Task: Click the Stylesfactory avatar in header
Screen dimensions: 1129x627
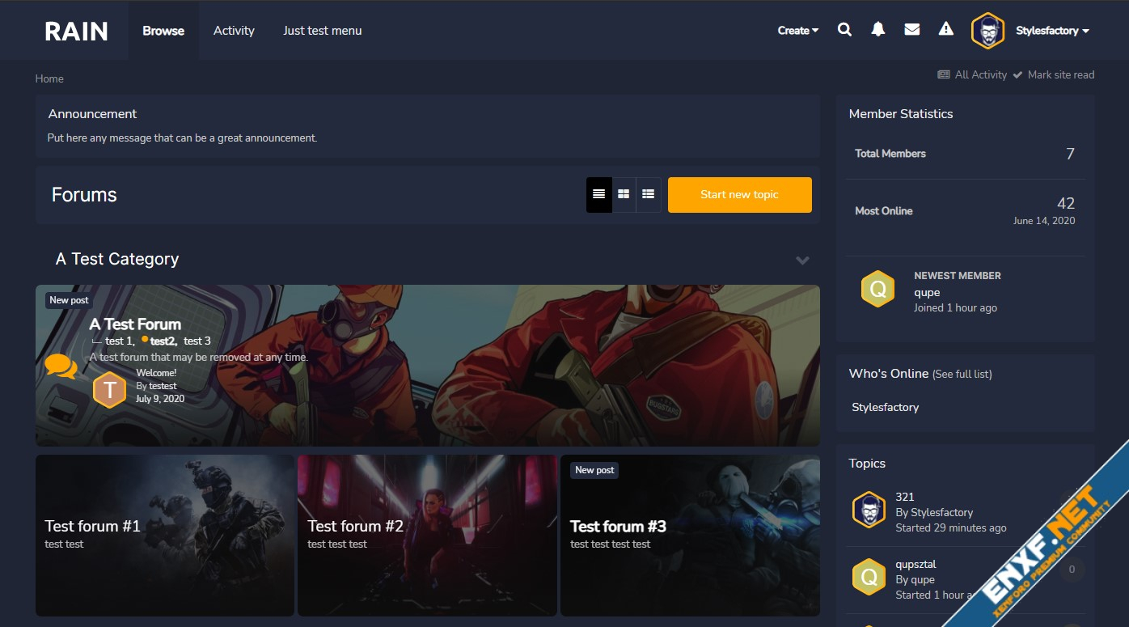Action: [987, 31]
